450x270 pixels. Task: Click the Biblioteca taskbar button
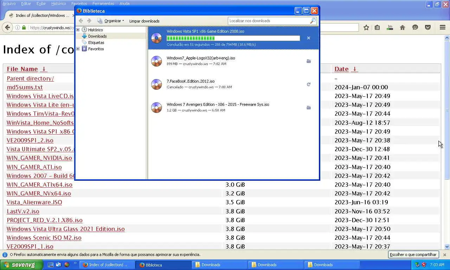click(163, 265)
